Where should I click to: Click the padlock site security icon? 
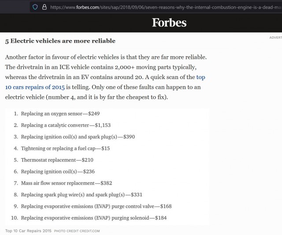44,7
